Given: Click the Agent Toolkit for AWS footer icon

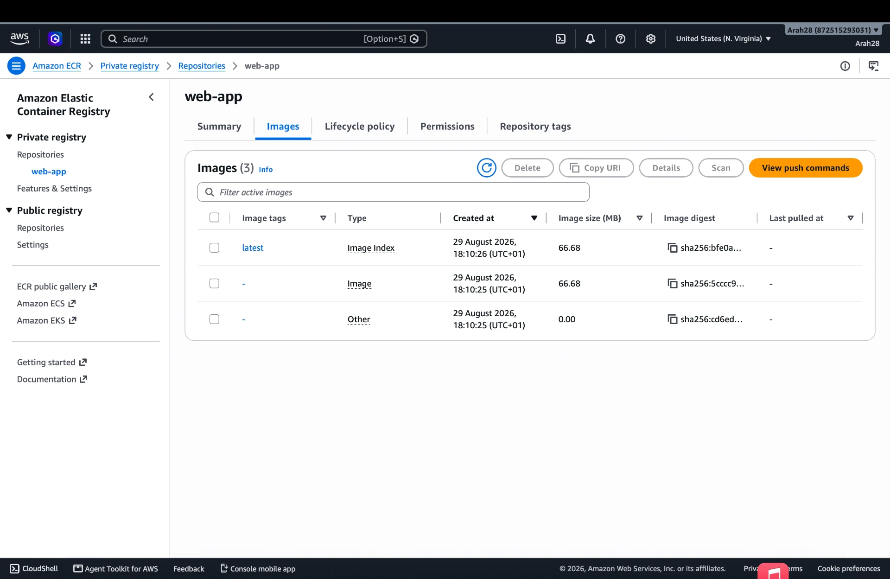Looking at the screenshot, I should [78, 568].
